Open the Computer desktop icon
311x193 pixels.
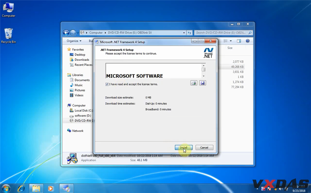pyautogui.click(x=8, y=10)
